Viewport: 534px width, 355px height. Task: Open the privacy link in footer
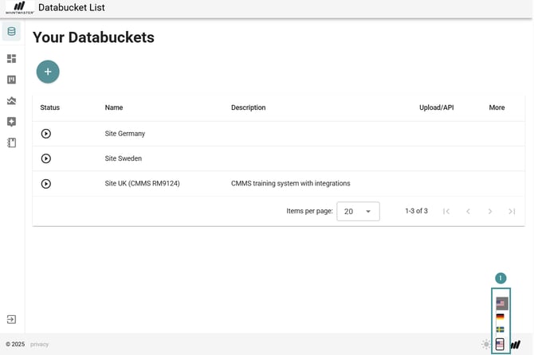[x=40, y=345]
